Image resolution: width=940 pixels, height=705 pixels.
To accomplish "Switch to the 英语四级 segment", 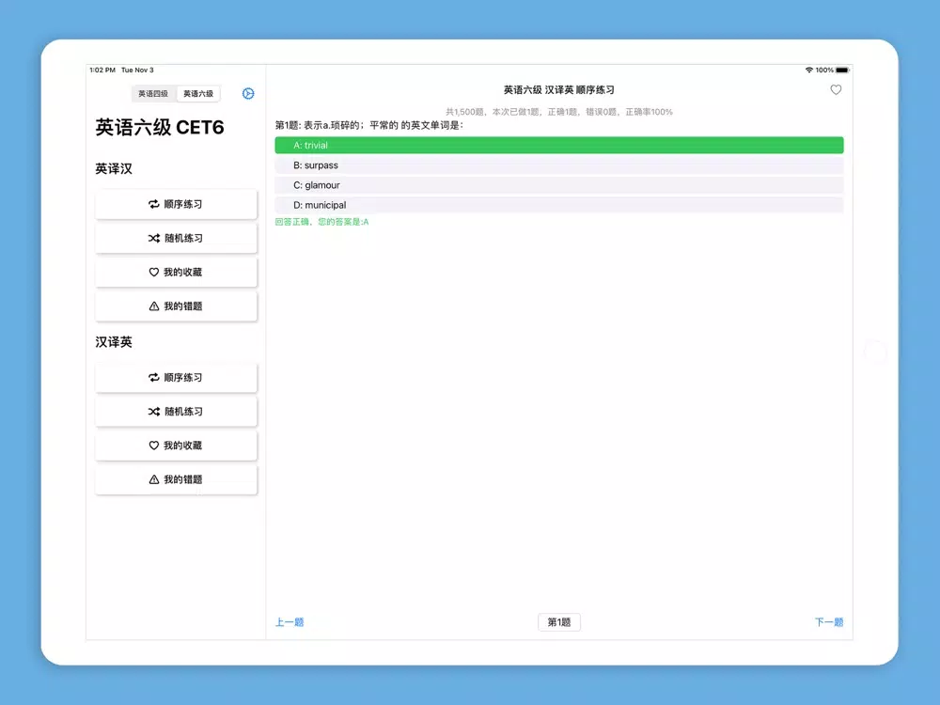I will point(153,93).
